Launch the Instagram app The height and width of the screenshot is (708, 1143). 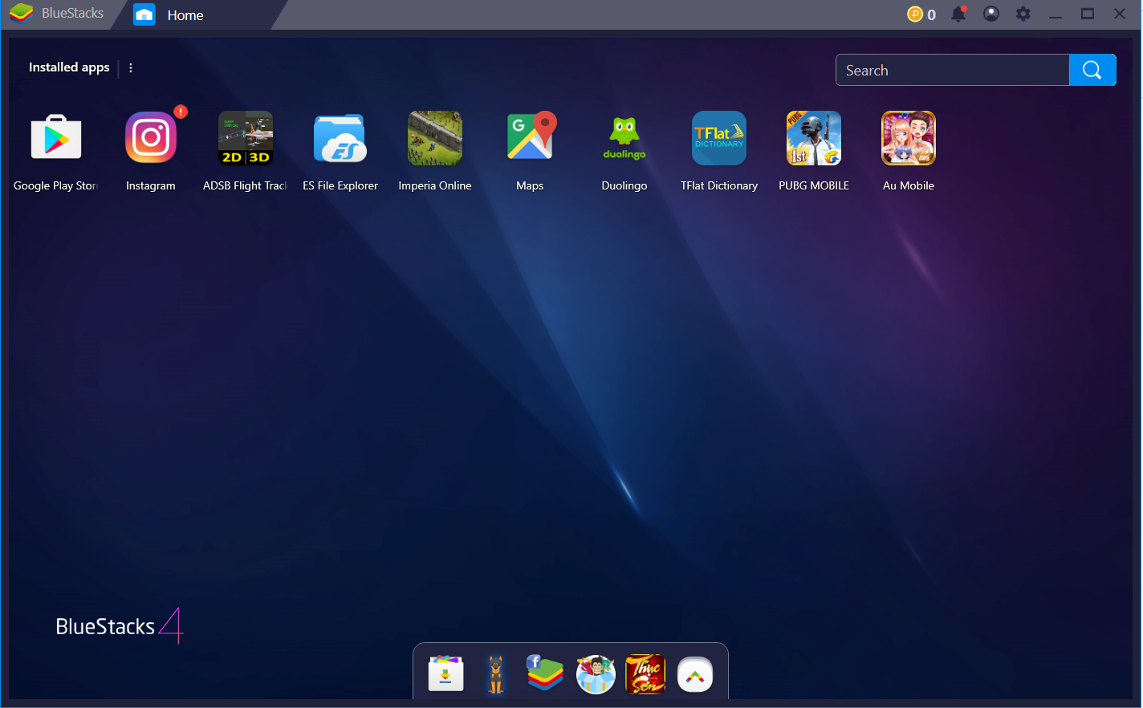point(151,138)
